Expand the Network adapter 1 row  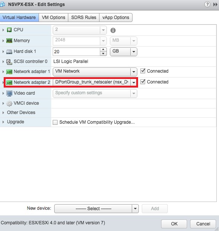click(x=3, y=72)
